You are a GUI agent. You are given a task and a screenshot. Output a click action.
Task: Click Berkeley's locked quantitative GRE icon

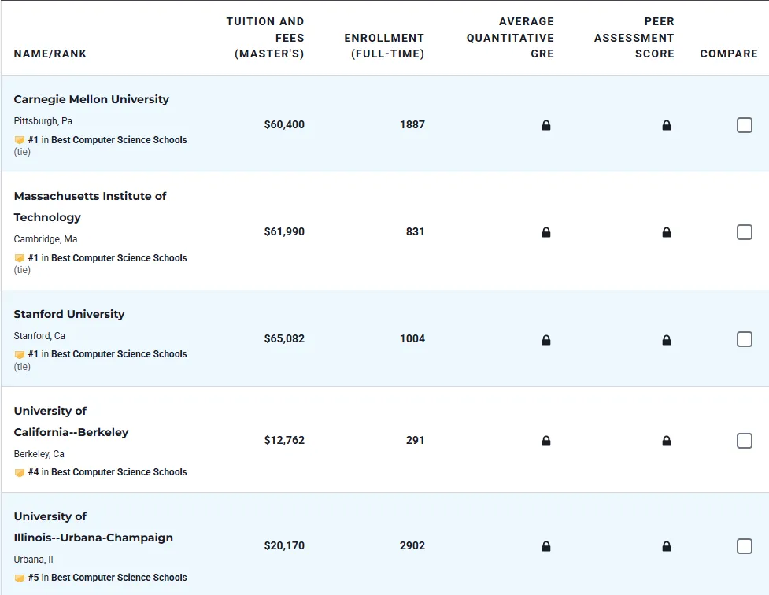(x=546, y=441)
